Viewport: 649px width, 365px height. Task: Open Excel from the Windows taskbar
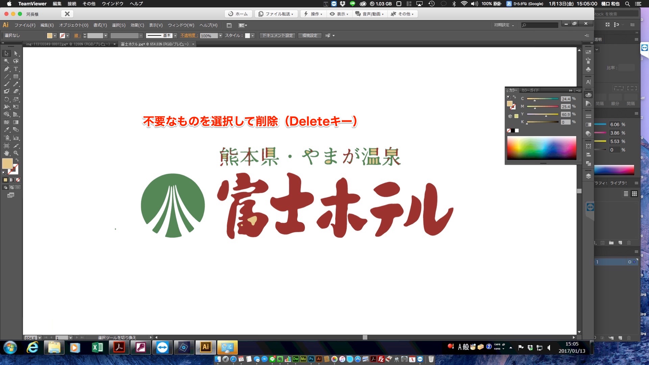[x=97, y=347]
